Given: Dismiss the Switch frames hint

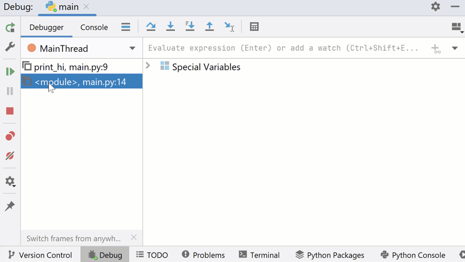Looking at the screenshot, I should coord(134,237).
